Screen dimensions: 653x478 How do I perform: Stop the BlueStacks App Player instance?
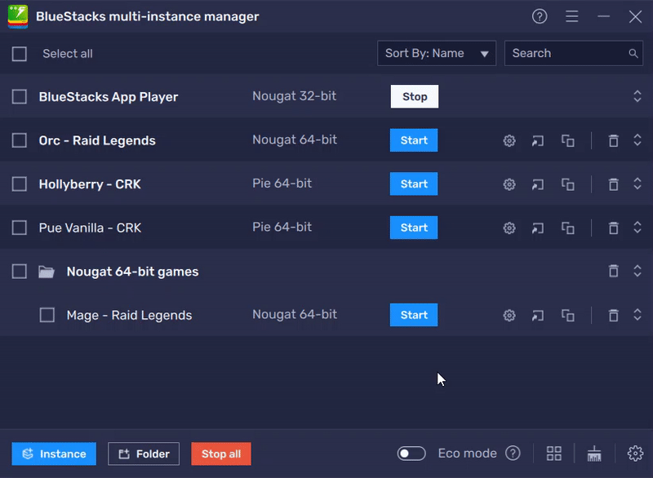tap(415, 96)
